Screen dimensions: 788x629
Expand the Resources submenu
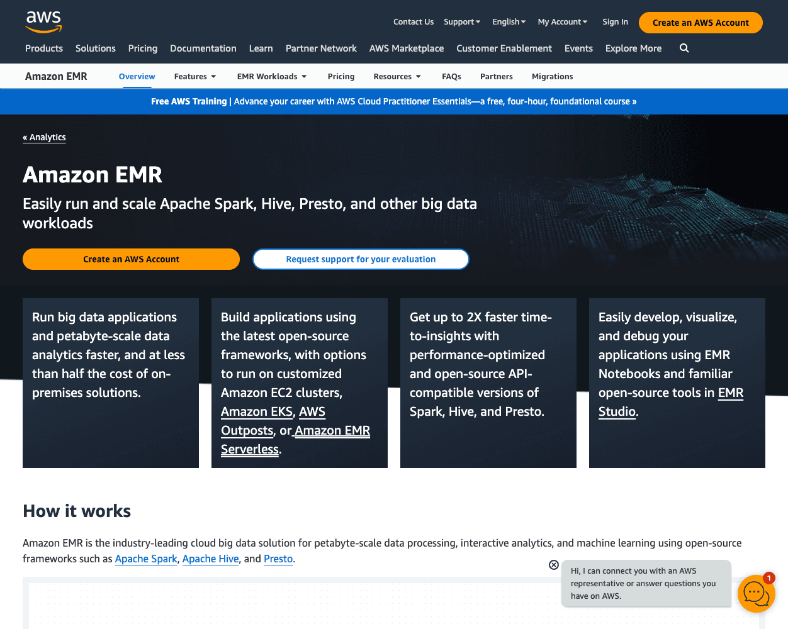pos(397,77)
